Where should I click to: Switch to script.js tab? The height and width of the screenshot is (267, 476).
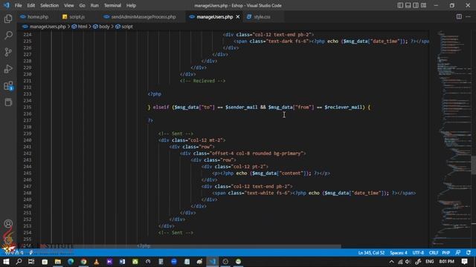coord(74,16)
